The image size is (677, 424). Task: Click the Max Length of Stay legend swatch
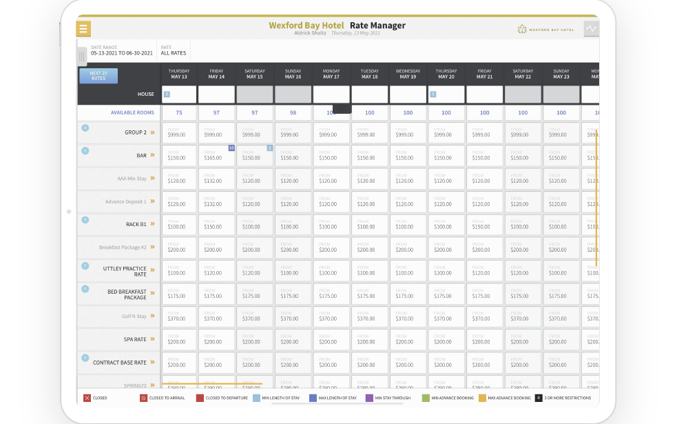tap(313, 398)
